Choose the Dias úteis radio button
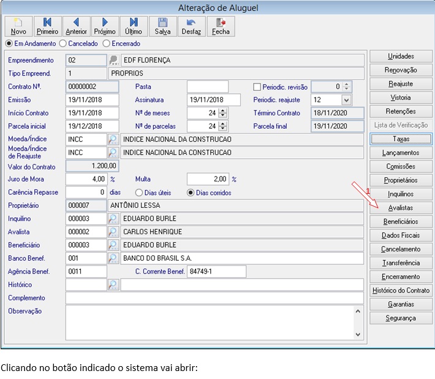 click(x=138, y=193)
